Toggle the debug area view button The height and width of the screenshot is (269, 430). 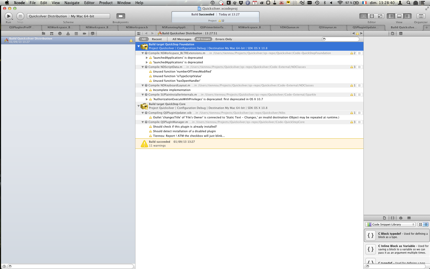coord(399,16)
